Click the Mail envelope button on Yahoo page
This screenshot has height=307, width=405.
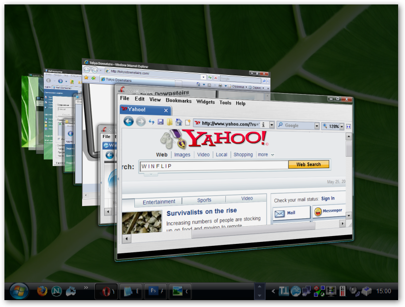tap(291, 213)
